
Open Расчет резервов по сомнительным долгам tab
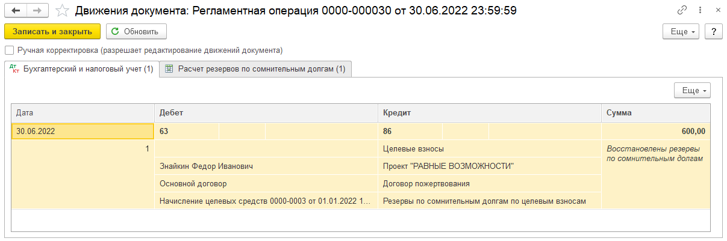point(255,69)
